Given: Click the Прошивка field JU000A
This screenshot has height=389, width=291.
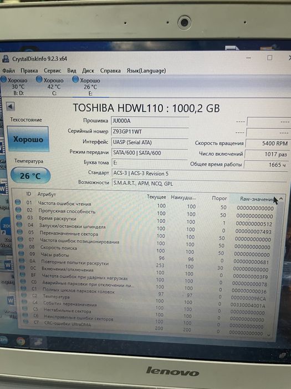Looking at the screenshot, I should click(x=150, y=121).
